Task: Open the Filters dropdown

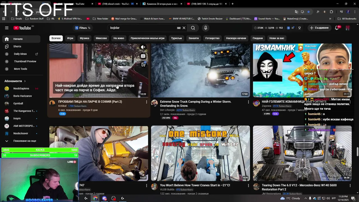Action: [83, 28]
